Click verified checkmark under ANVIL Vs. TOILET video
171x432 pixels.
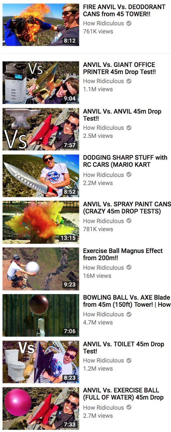129,360
